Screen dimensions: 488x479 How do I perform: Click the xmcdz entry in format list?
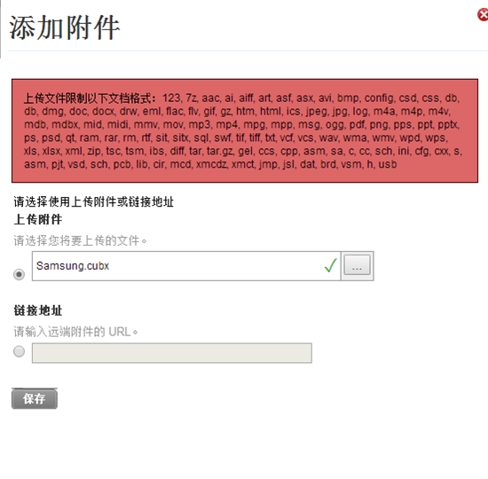[x=212, y=164]
